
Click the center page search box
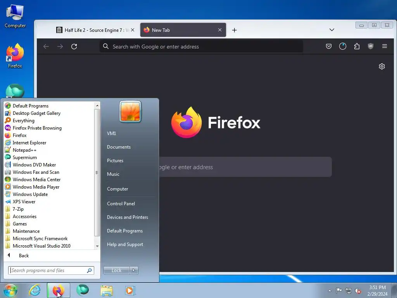245,167
